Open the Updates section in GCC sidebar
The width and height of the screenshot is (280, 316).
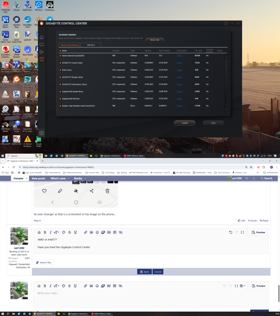(x=41, y=59)
